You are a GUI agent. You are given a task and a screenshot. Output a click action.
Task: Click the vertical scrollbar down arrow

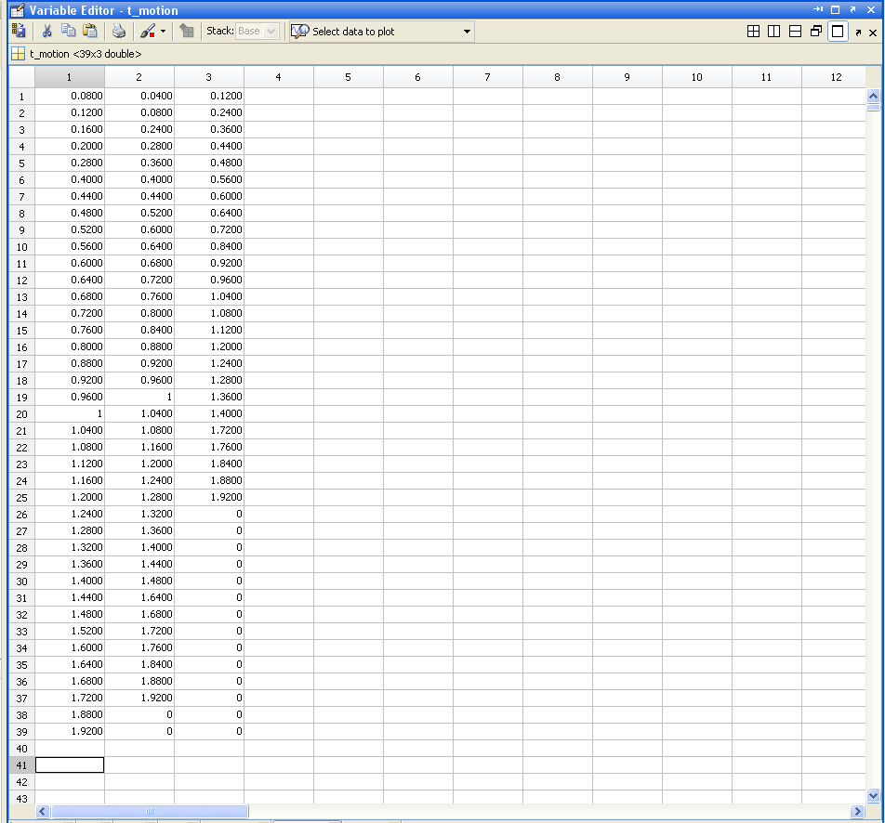(x=872, y=795)
